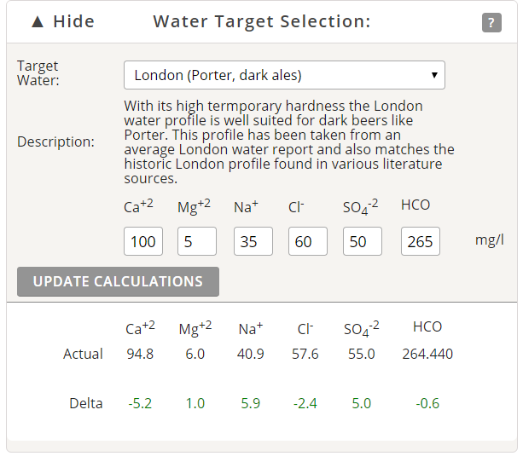Image resolution: width=523 pixels, height=456 pixels.
Task: Click the Delta HCO value -0.6
Action: (427, 403)
